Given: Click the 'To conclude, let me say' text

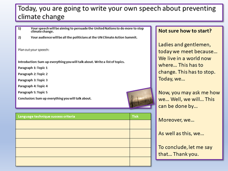Looking at the screenshot, I should pyautogui.click(x=185, y=147).
